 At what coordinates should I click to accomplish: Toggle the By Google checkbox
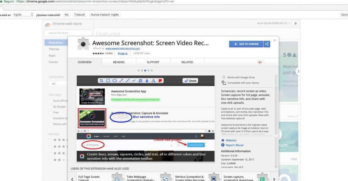coord(50,107)
